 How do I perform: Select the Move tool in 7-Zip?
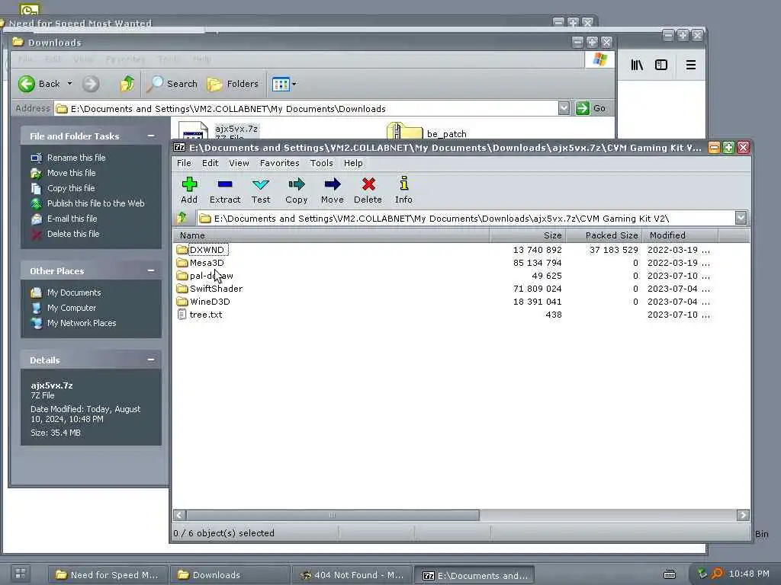333,190
